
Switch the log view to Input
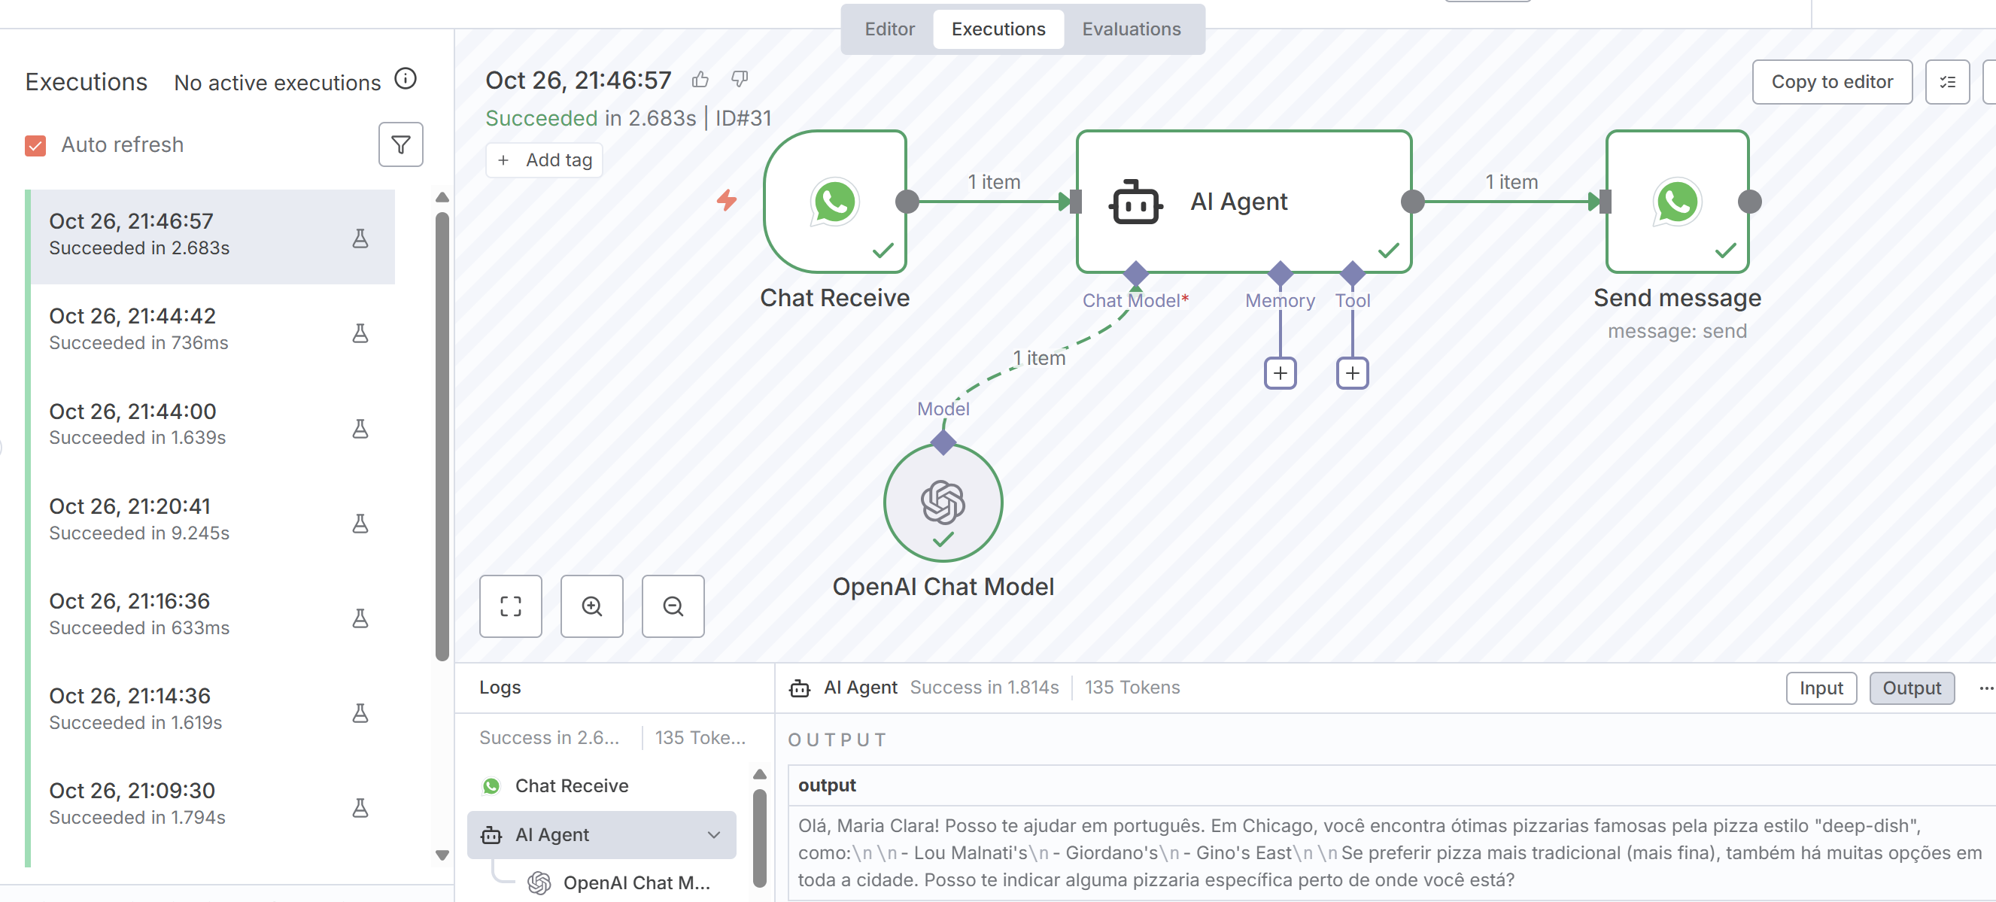click(x=1820, y=688)
